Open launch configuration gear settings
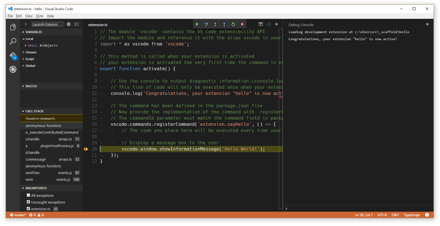440x226 pixels. 69,24
